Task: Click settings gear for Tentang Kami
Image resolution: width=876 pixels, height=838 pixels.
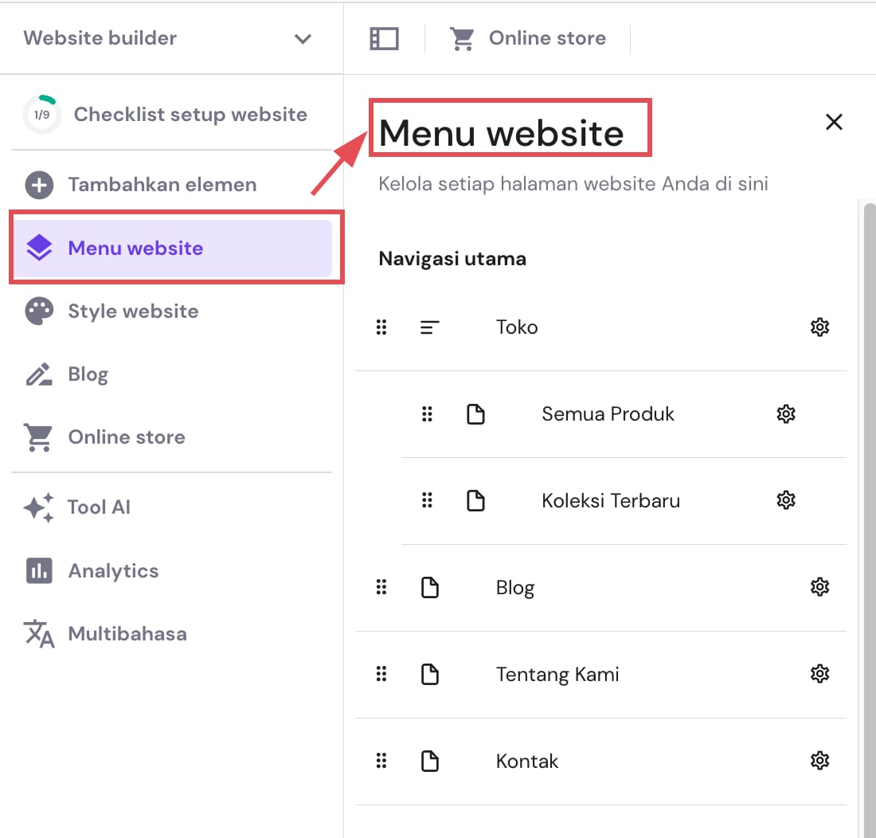Action: point(819,674)
